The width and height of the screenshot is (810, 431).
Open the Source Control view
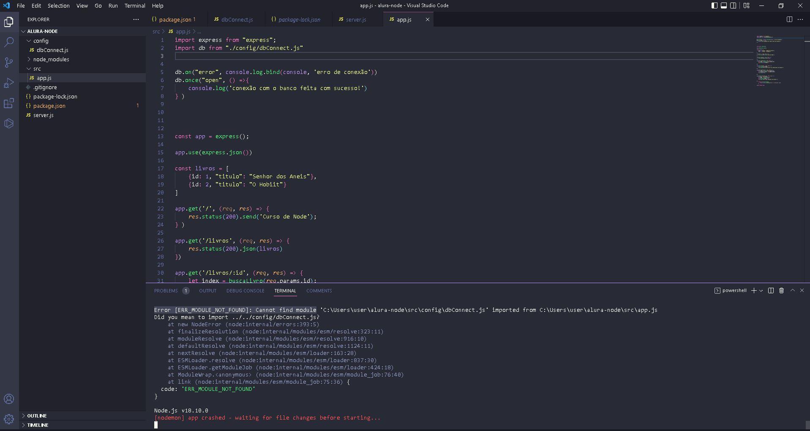tap(9, 63)
